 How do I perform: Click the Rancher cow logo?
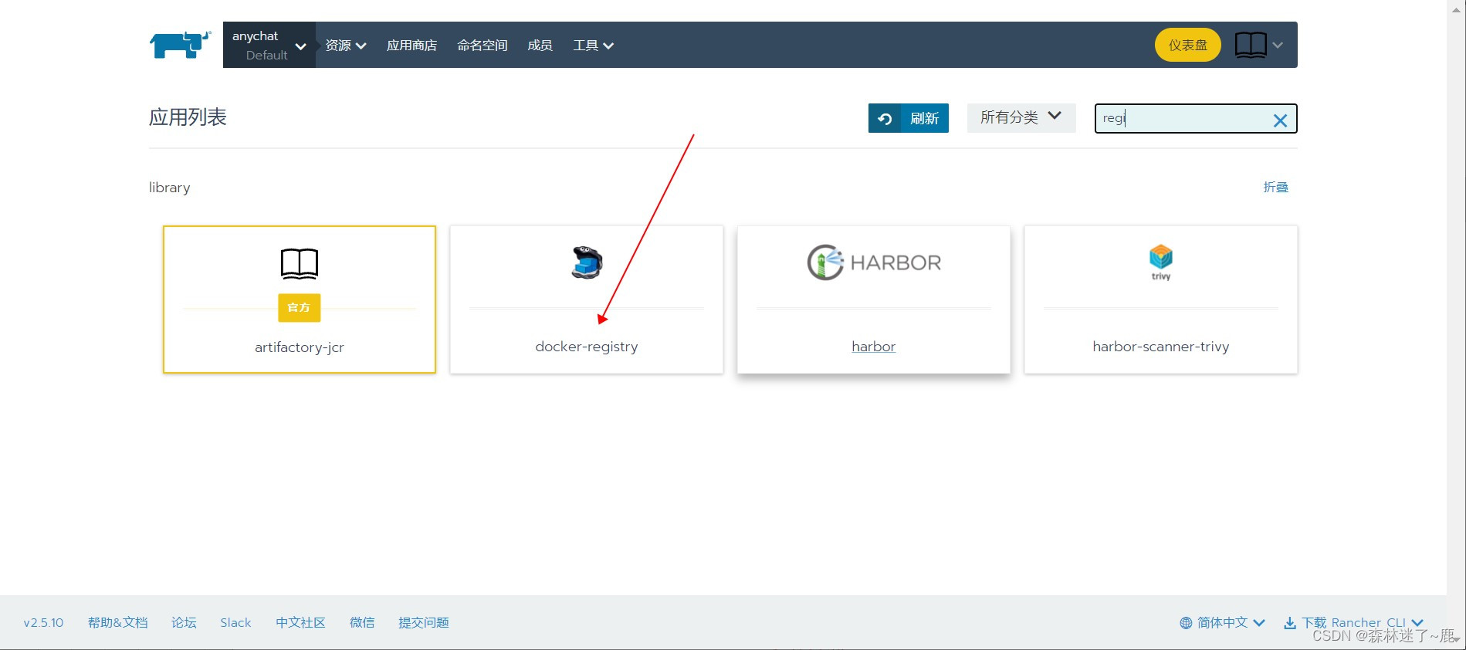point(180,45)
